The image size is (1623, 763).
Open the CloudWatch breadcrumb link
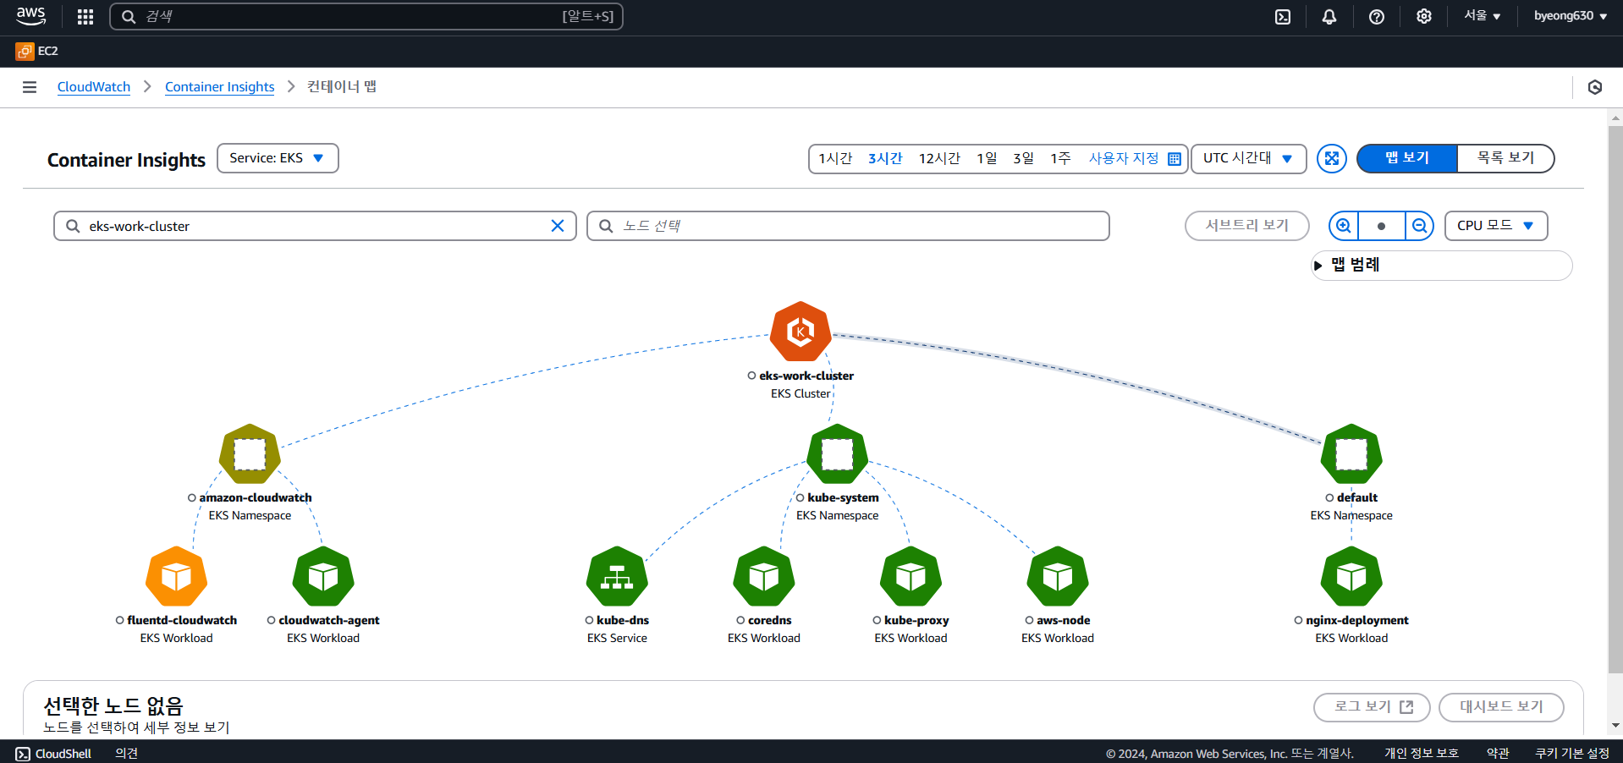coord(94,87)
